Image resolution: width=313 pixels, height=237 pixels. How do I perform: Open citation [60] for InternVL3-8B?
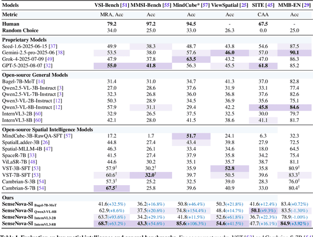point(38,120)
